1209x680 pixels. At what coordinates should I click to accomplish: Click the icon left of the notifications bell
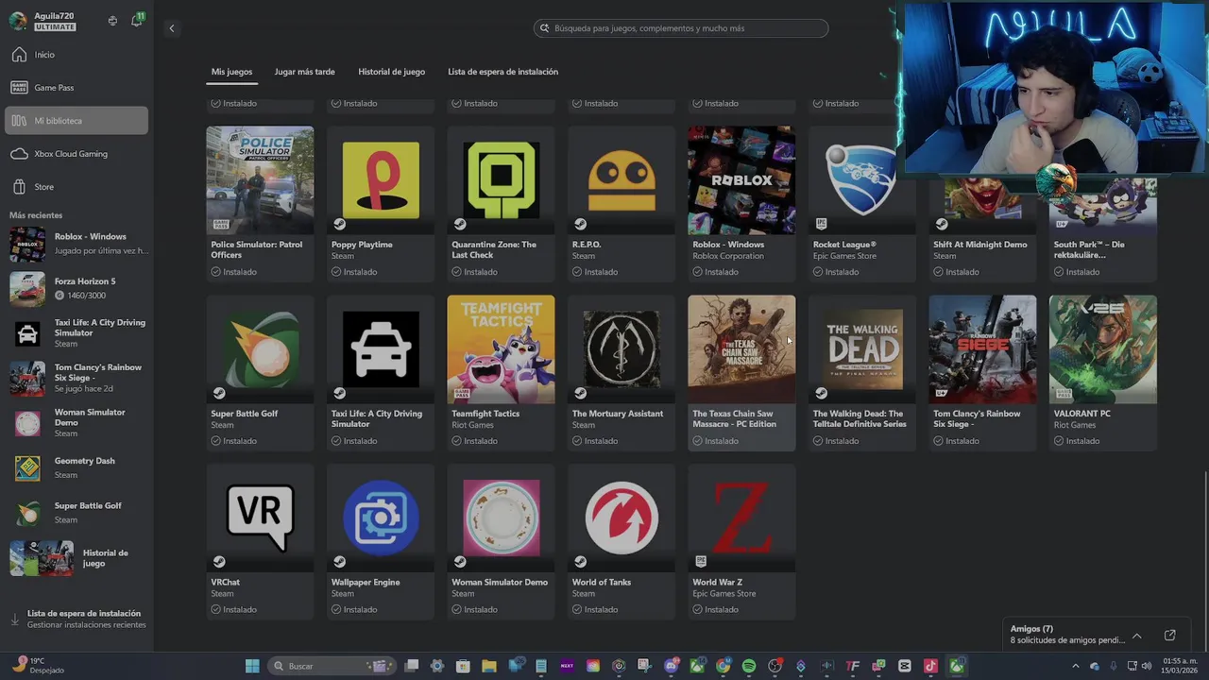pos(112,21)
